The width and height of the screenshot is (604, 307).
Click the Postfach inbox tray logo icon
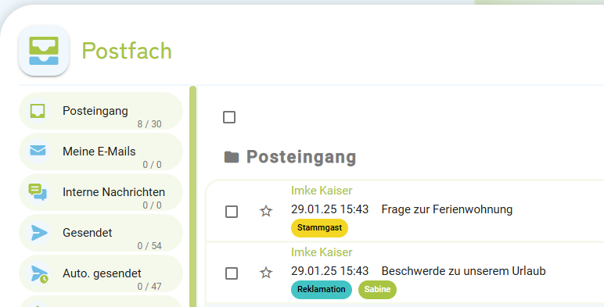(x=44, y=51)
